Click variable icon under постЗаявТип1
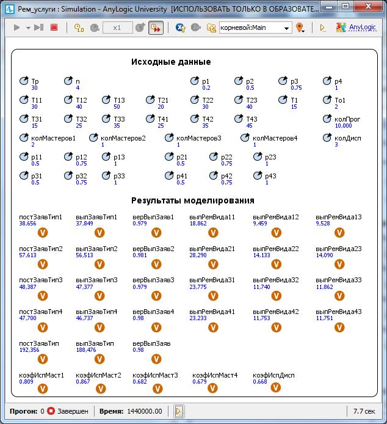 pyautogui.click(x=43, y=233)
